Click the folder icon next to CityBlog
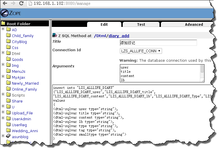Image resolution: width=222 pixels, height=152 pixels. tap(8, 41)
